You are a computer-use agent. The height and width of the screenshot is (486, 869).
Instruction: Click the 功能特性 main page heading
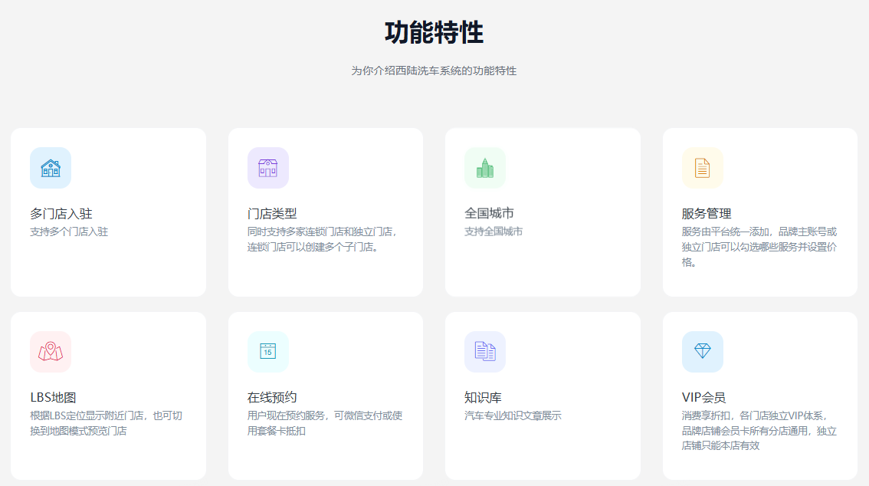(x=434, y=33)
